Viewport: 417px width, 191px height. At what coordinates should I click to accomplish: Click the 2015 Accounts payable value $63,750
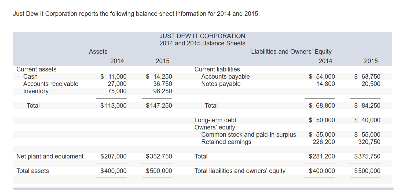(x=367, y=77)
